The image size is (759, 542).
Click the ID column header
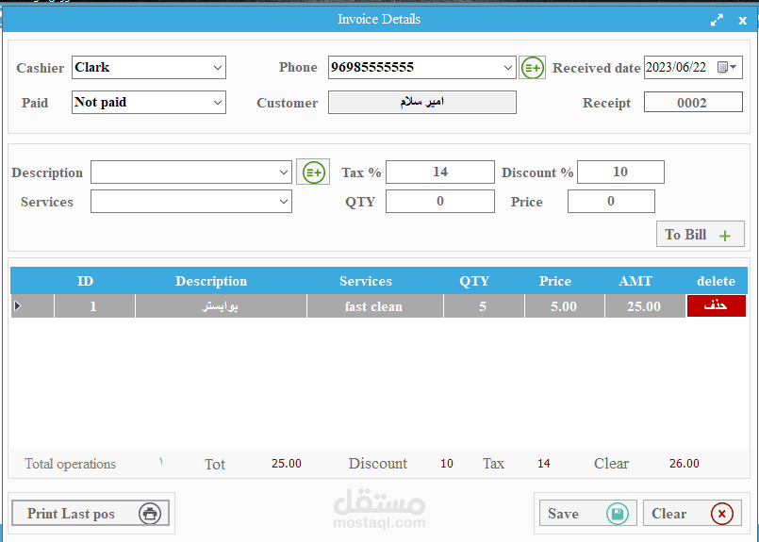(85, 281)
